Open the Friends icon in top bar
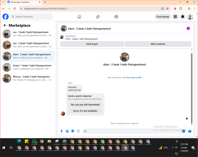The image size is (198, 157). coord(98,17)
